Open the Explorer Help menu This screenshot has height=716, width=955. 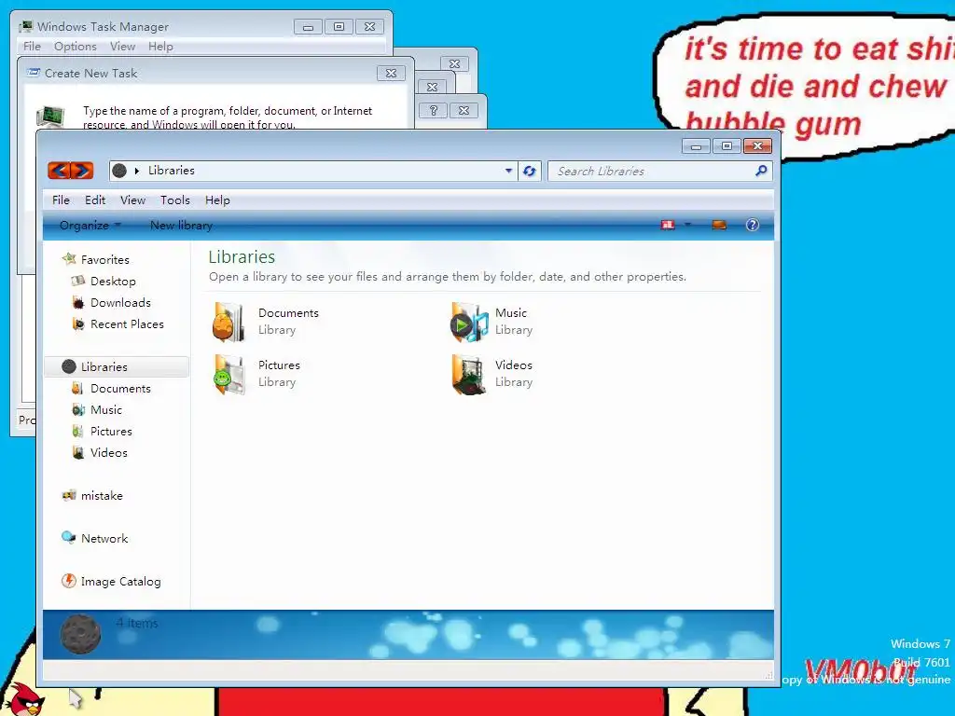(x=217, y=200)
